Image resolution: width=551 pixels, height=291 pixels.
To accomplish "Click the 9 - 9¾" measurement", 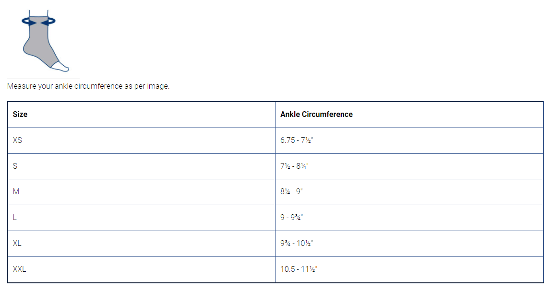I will pyautogui.click(x=292, y=218).
